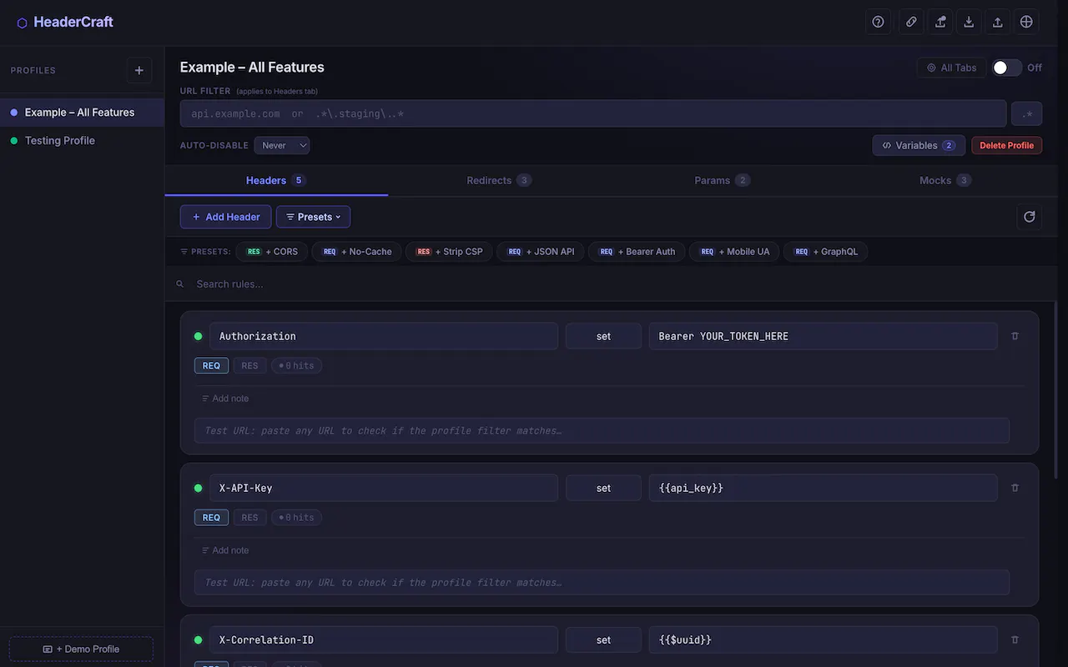1068x667 pixels.
Task: Open the 'set' operation selector for X-API-Key
Action: 603,488
